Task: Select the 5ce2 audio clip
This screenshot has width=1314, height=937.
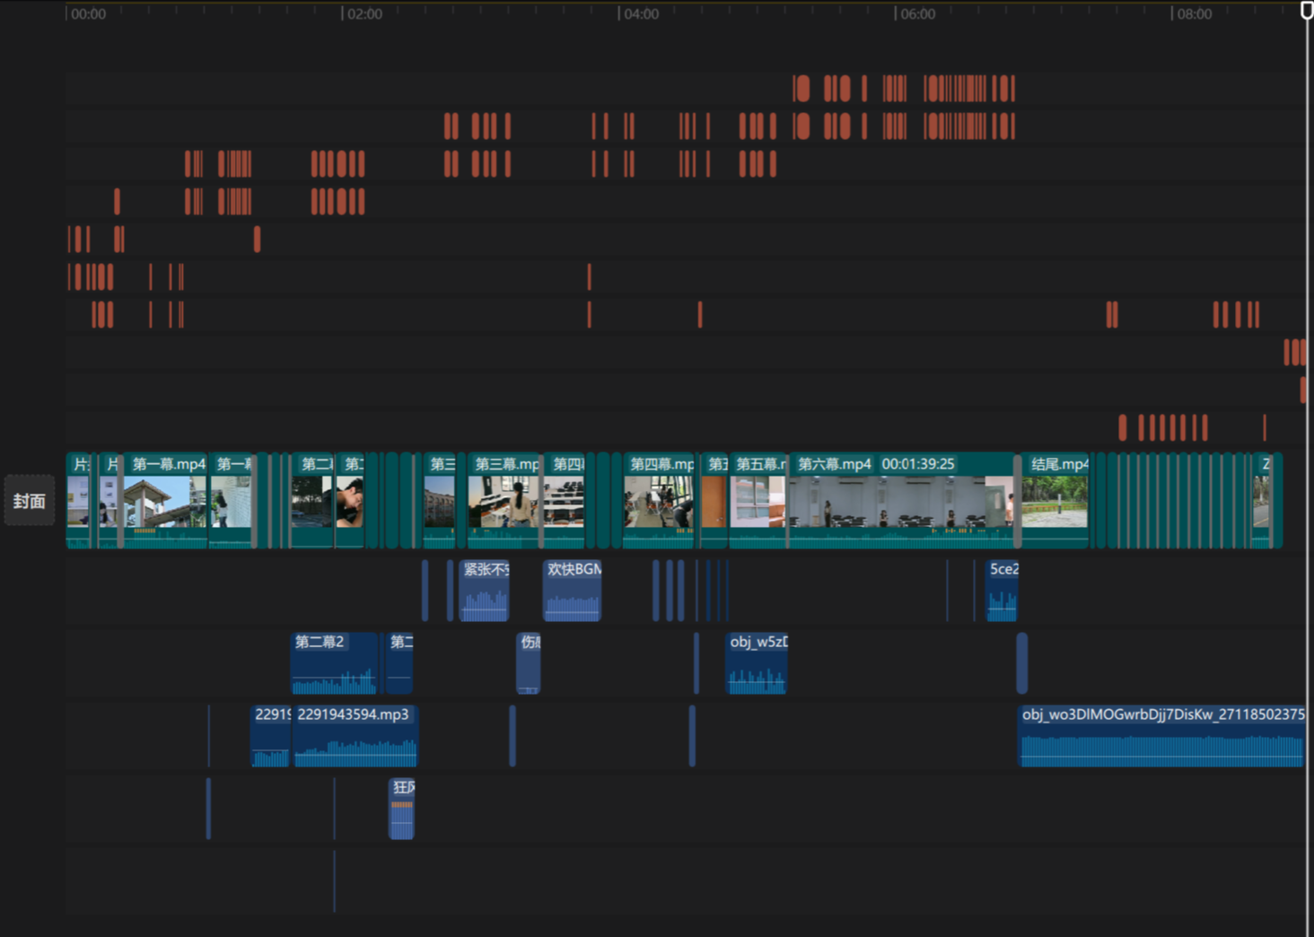Action: 1002,591
